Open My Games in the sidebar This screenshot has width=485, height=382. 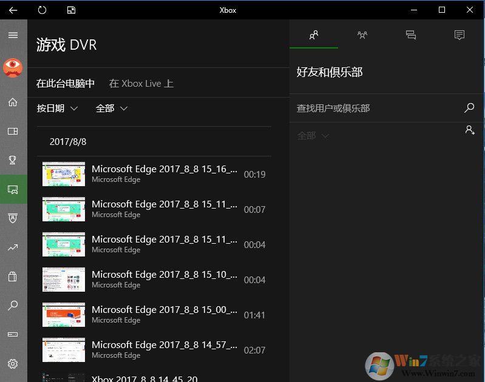point(13,131)
